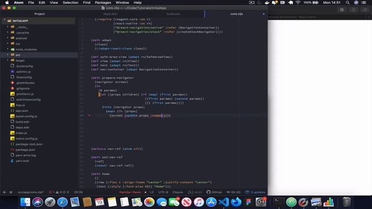Open .gitignore file
372x209 pixels.
(x=23, y=88)
